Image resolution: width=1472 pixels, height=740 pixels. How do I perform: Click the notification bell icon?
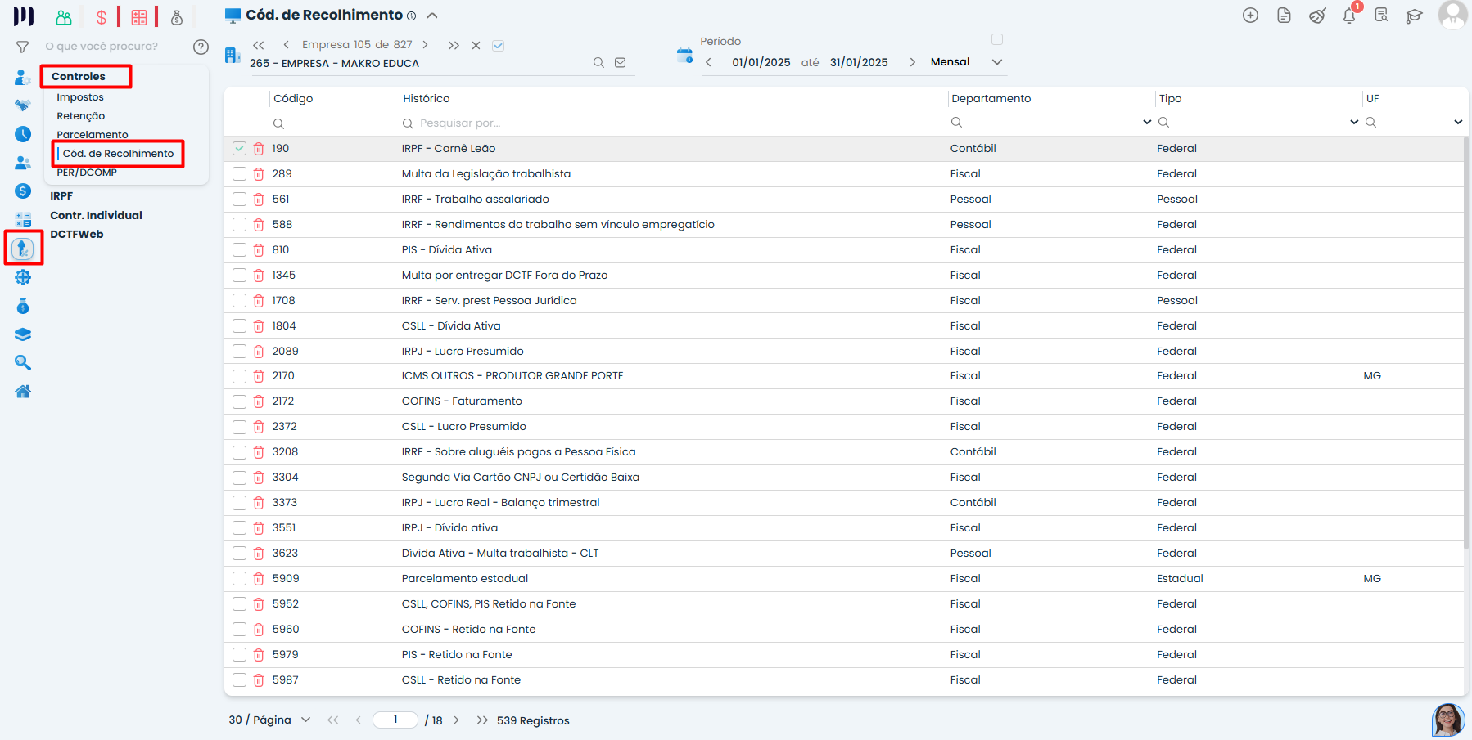pos(1348,16)
